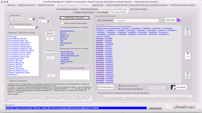The height and width of the screenshot is (113, 202).
Task: Select TDP in Non Marketing list
Action: pyautogui.click(x=62, y=41)
